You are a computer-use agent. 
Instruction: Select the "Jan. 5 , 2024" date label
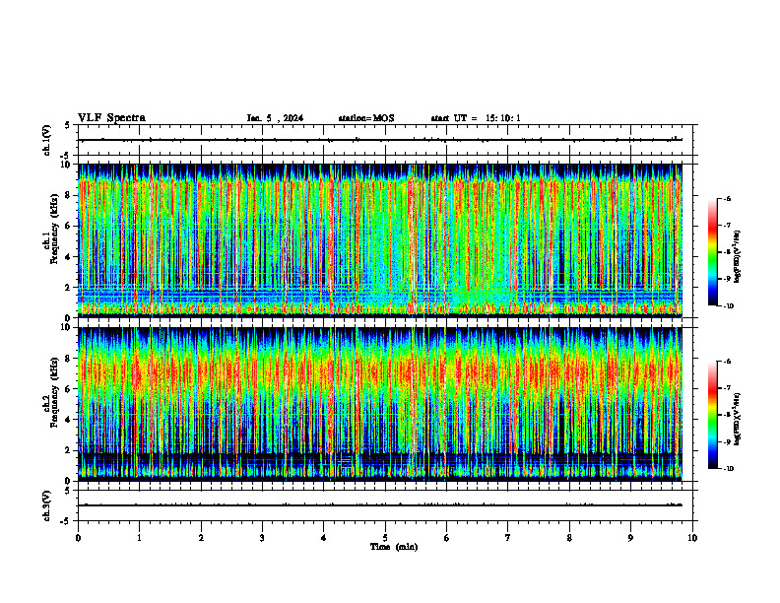point(275,118)
